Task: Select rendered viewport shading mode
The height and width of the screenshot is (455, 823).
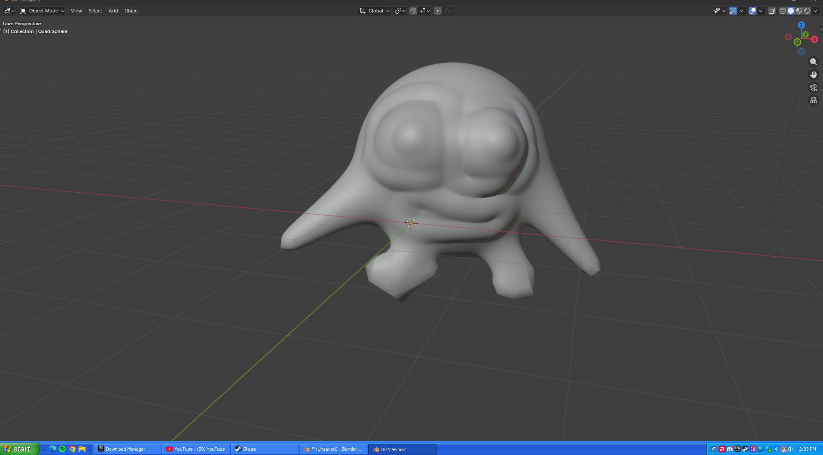Action: click(807, 11)
